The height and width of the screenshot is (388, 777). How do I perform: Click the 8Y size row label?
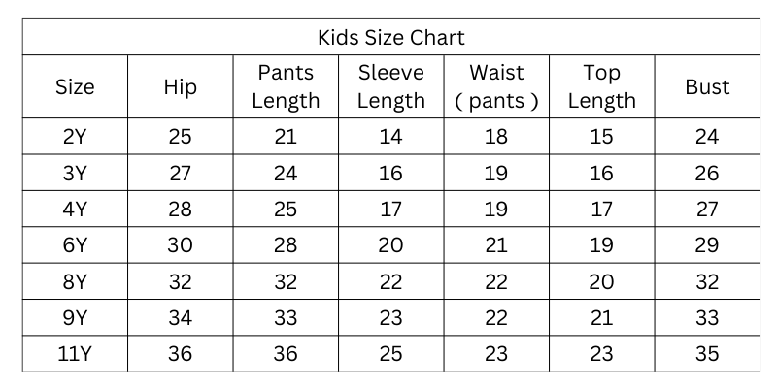pyautogui.click(x=75, y=281)
